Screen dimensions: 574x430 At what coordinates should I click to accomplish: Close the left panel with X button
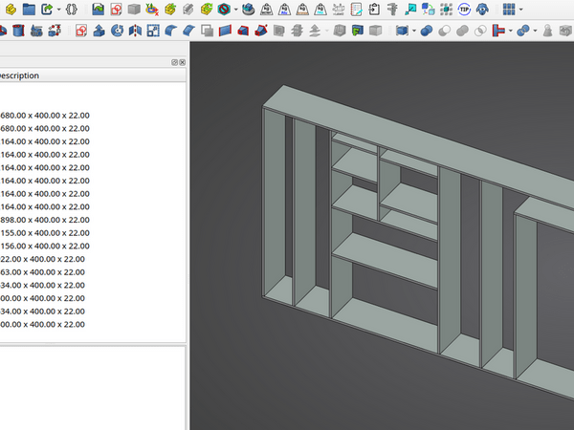tap(183, 62)
